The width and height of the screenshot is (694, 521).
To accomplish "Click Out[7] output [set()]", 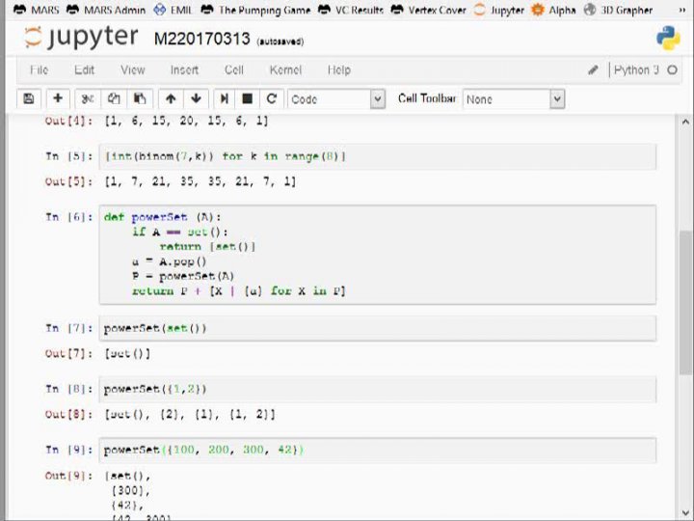I will click(x=127, y=353).
